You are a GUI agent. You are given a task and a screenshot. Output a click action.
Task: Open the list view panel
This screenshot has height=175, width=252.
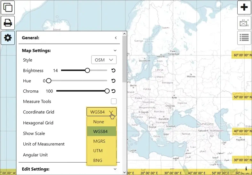point(244,38)
